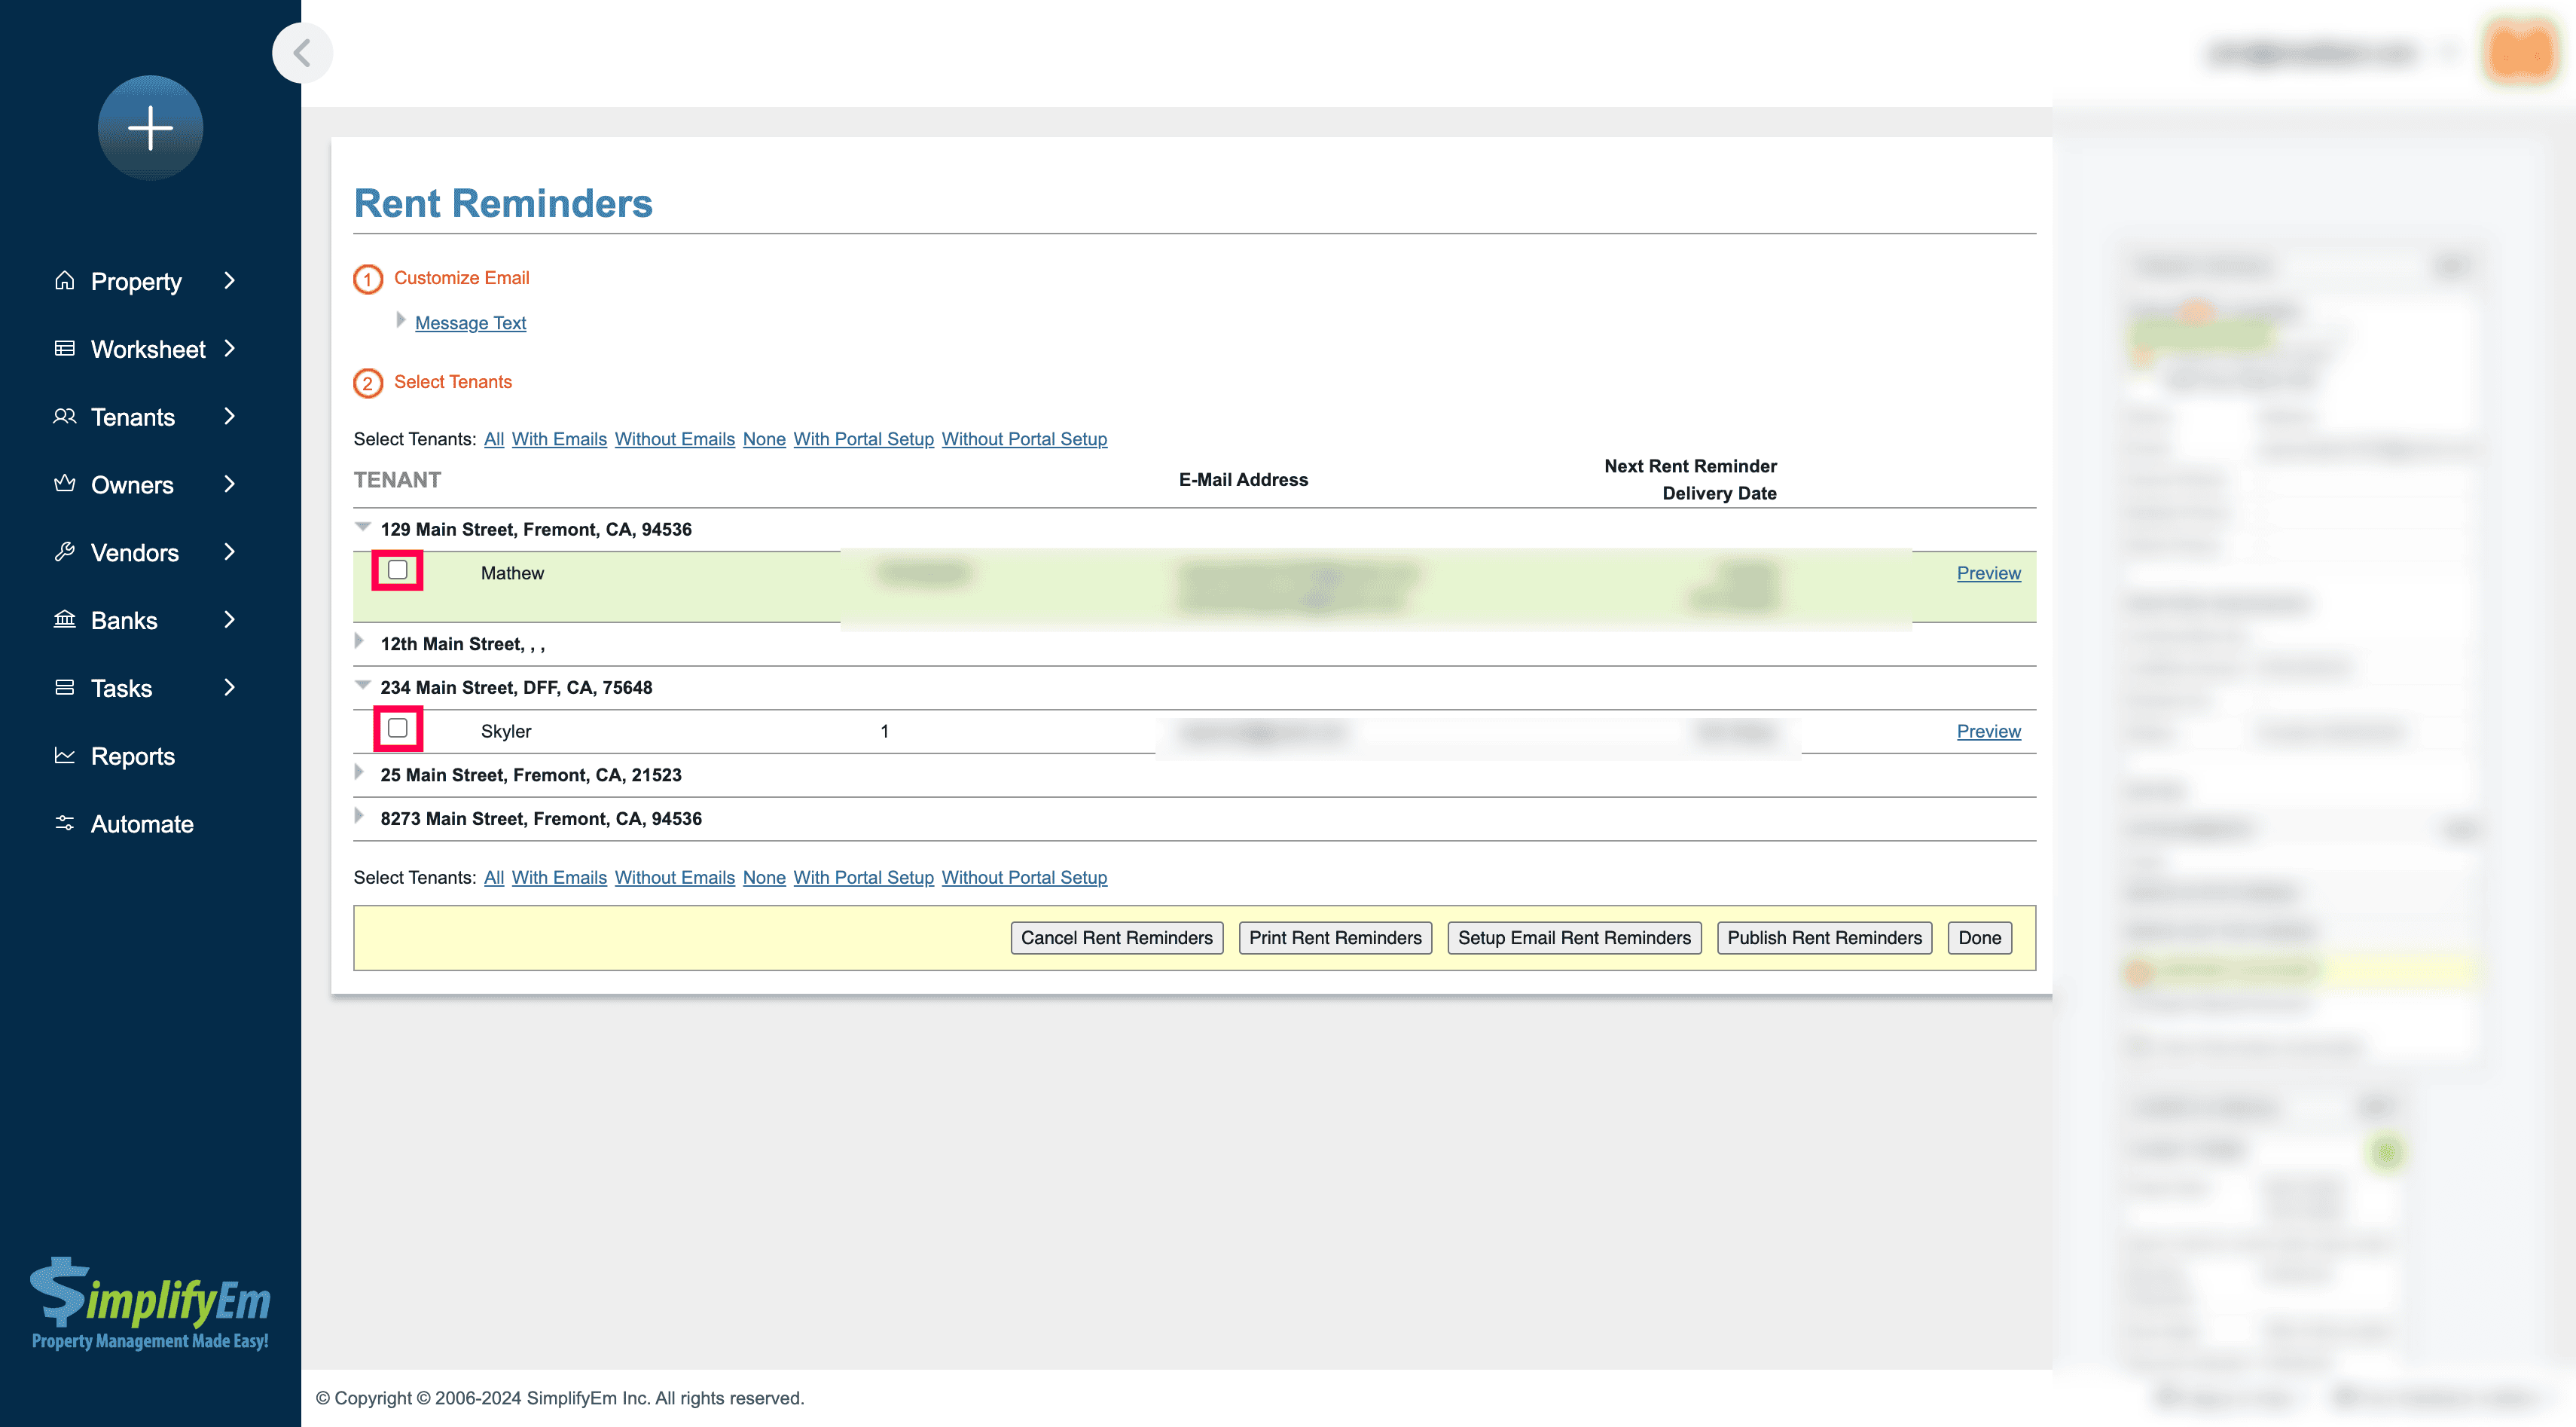Click the Property house icon
Viewport: 2576px width, 1427px height.
coord(65,281)
